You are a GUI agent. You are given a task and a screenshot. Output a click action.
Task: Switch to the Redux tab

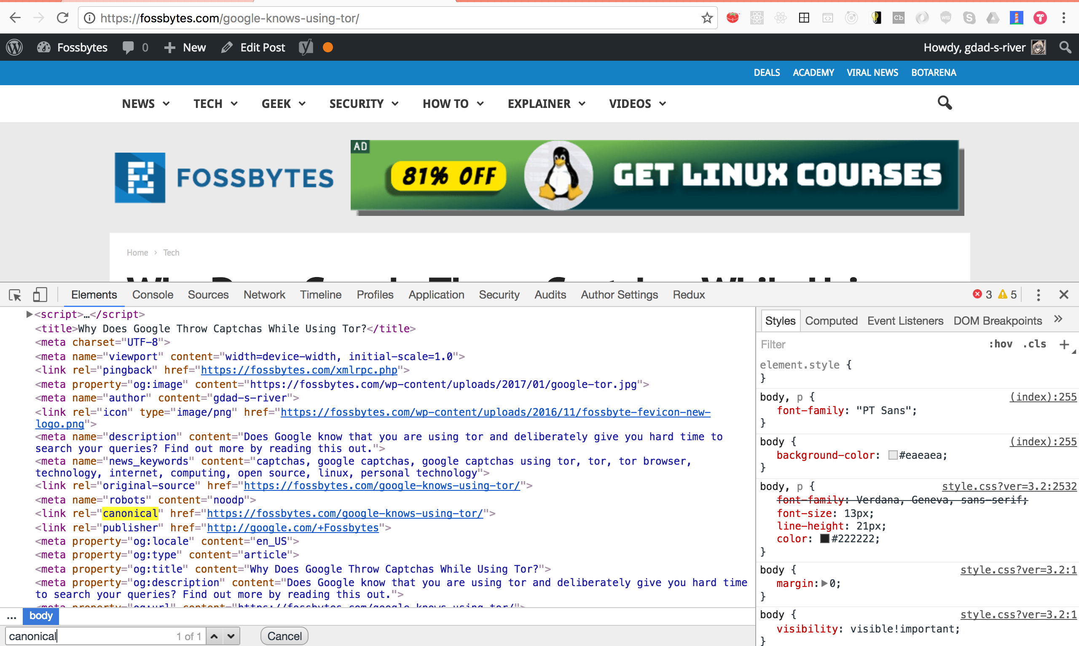click(x=689, y=295)
